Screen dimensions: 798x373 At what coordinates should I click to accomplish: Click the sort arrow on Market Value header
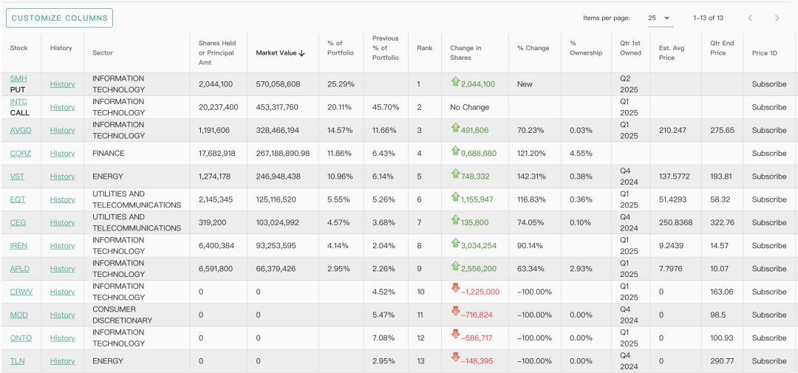[301, 53]
